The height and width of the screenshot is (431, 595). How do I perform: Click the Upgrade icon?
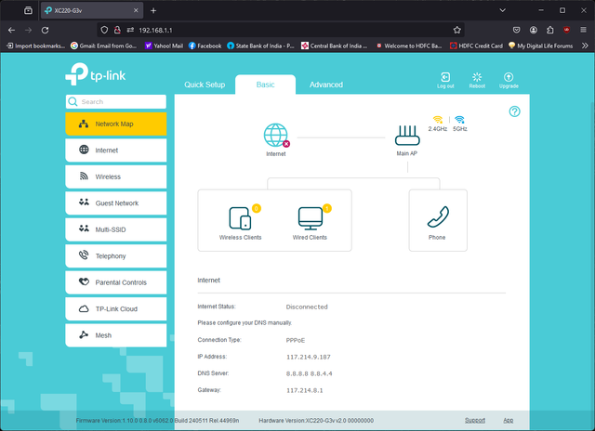[509, 79]
